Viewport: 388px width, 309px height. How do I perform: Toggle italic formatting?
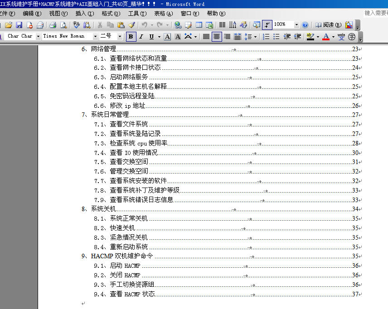click(x=141, y=36)
